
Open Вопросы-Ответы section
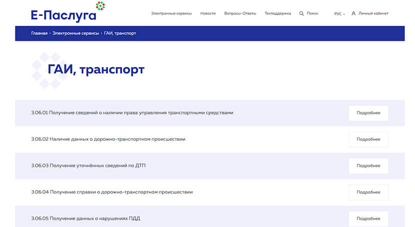point(240,13)
